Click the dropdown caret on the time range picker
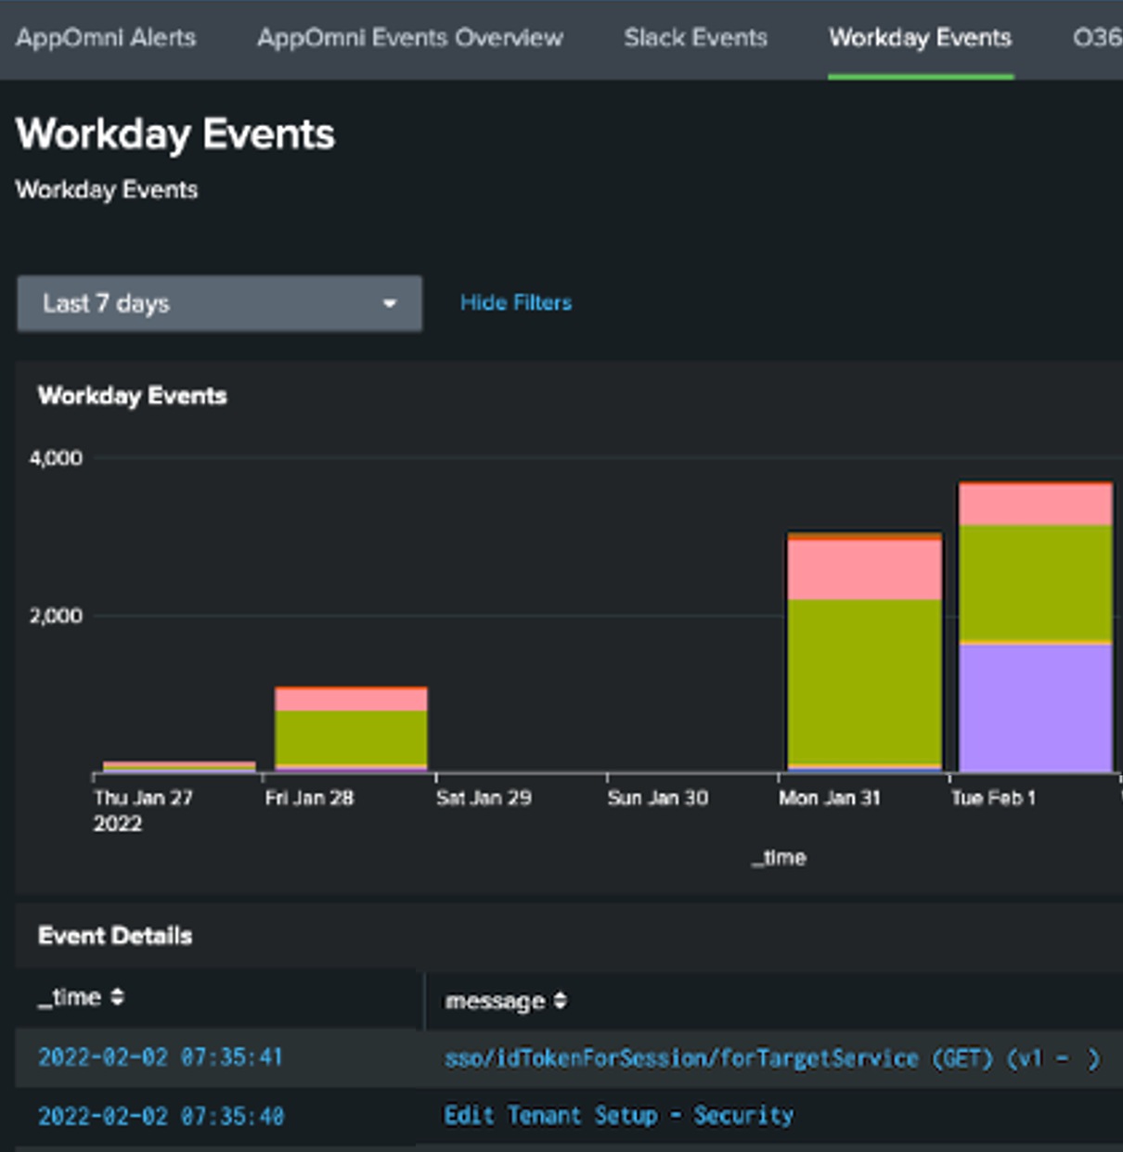This screenshot has width=1123, height=1152. point(391,303)
